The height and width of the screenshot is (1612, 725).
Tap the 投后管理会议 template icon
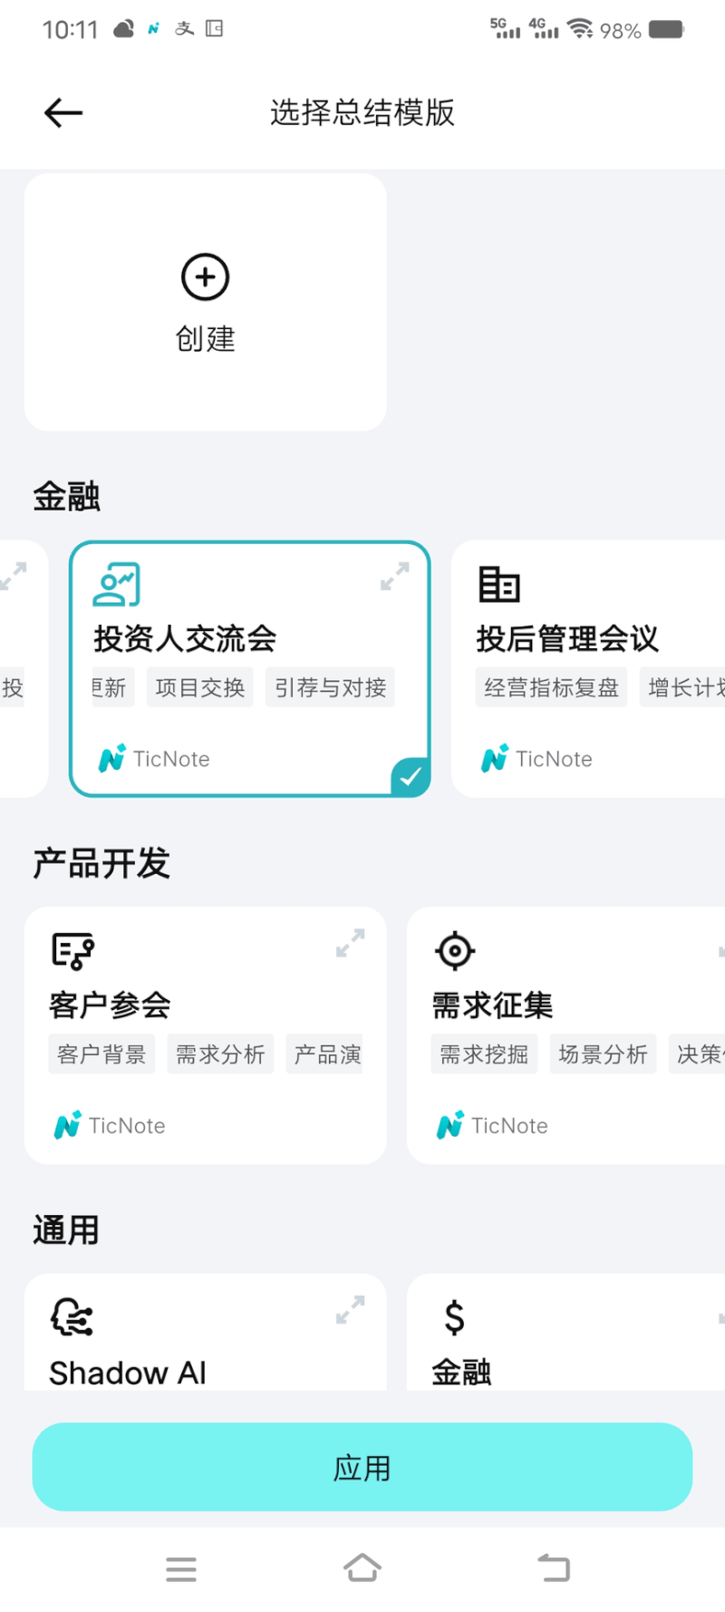[499, 585]
